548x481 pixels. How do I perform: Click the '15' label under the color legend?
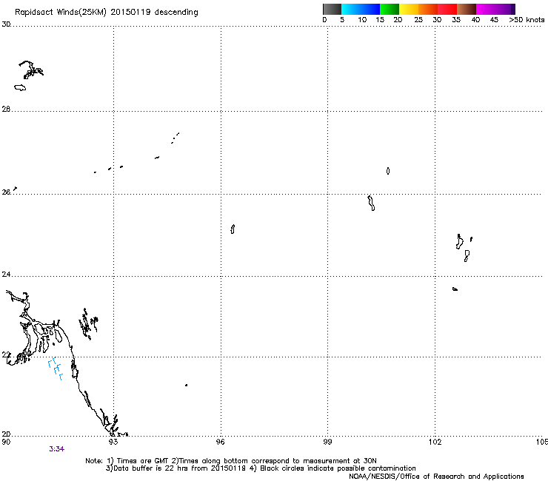pos(380,20)
